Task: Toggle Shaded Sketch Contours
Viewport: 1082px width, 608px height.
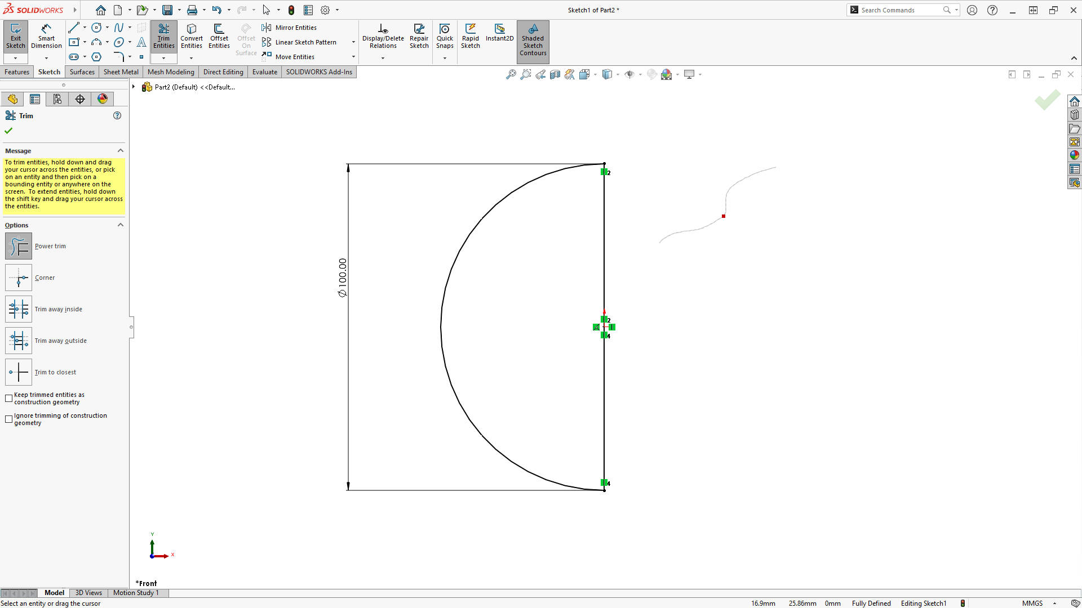Action: [533, 39]
